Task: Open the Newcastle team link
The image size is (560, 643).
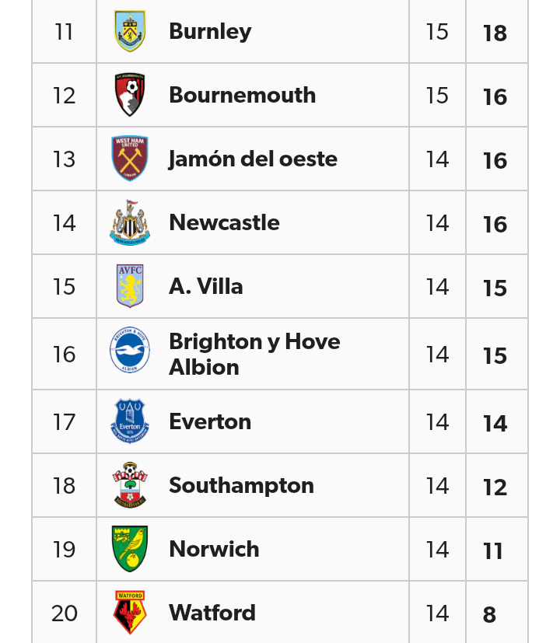Action: click(x=224, y=223)
